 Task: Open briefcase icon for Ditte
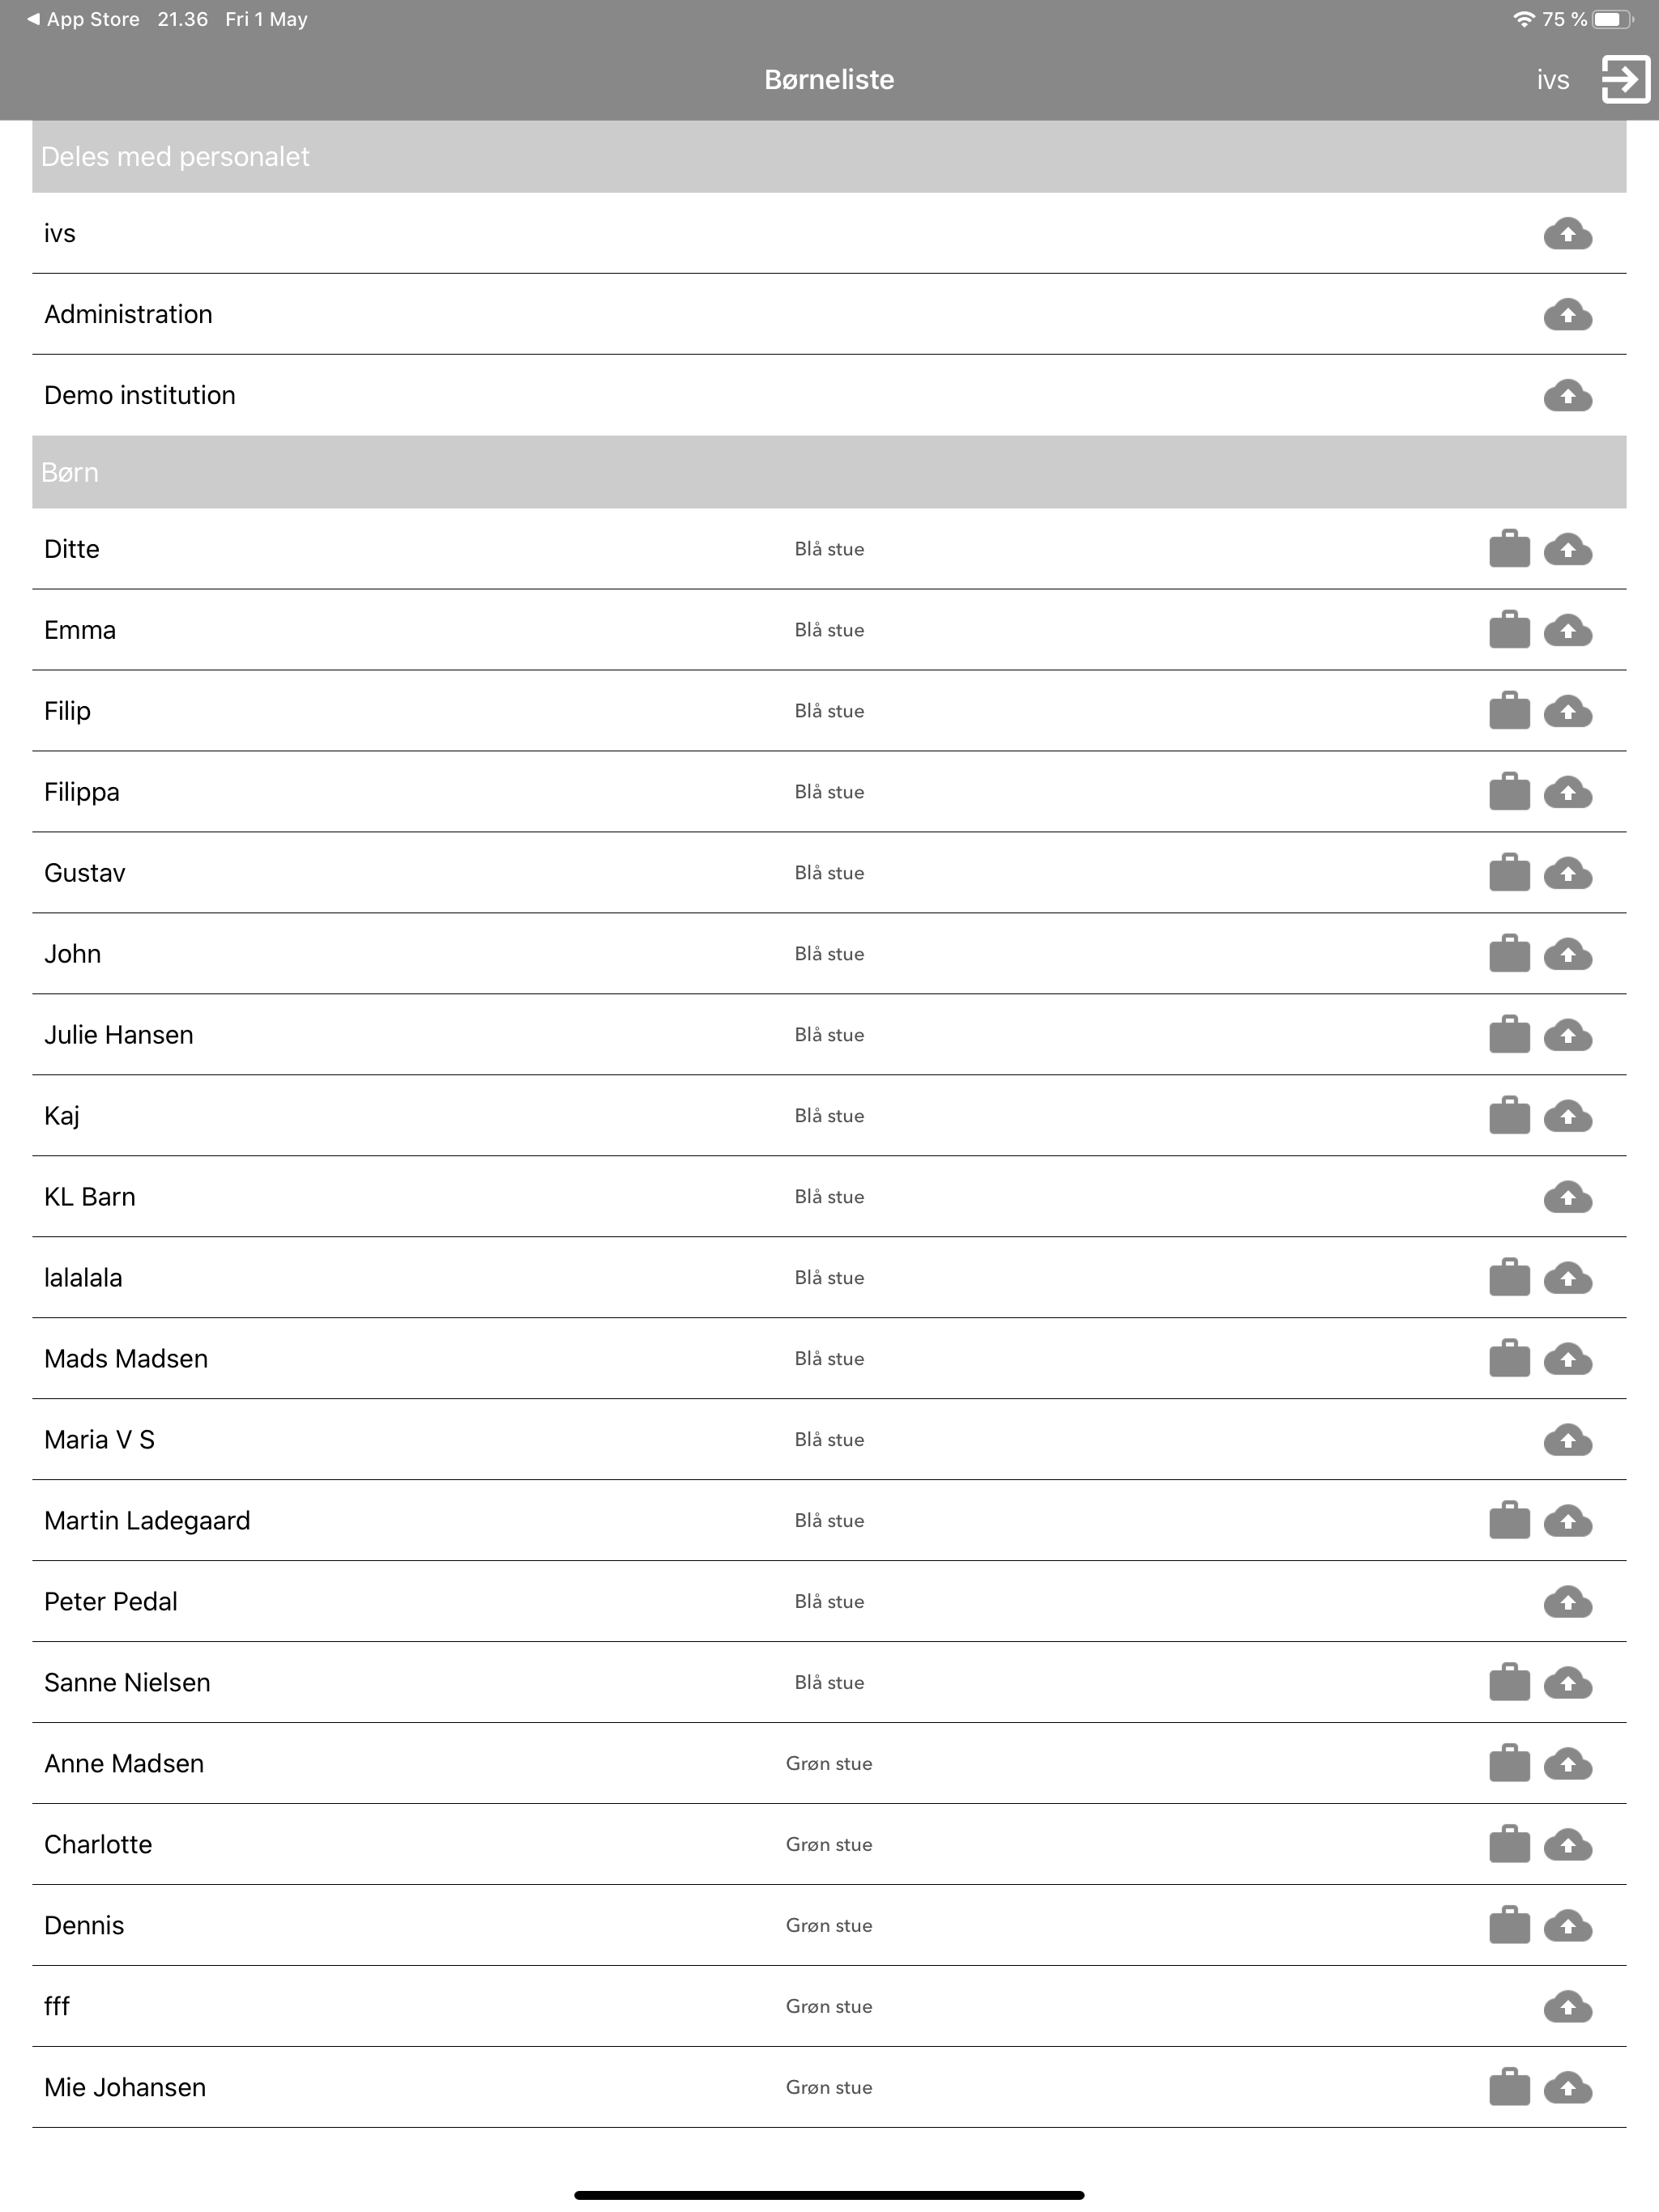[1510, 549]
